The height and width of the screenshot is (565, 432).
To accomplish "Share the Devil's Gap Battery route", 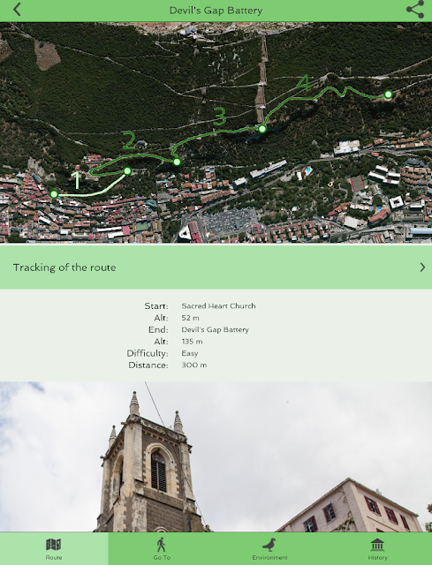I will click(x=415, y=10).
